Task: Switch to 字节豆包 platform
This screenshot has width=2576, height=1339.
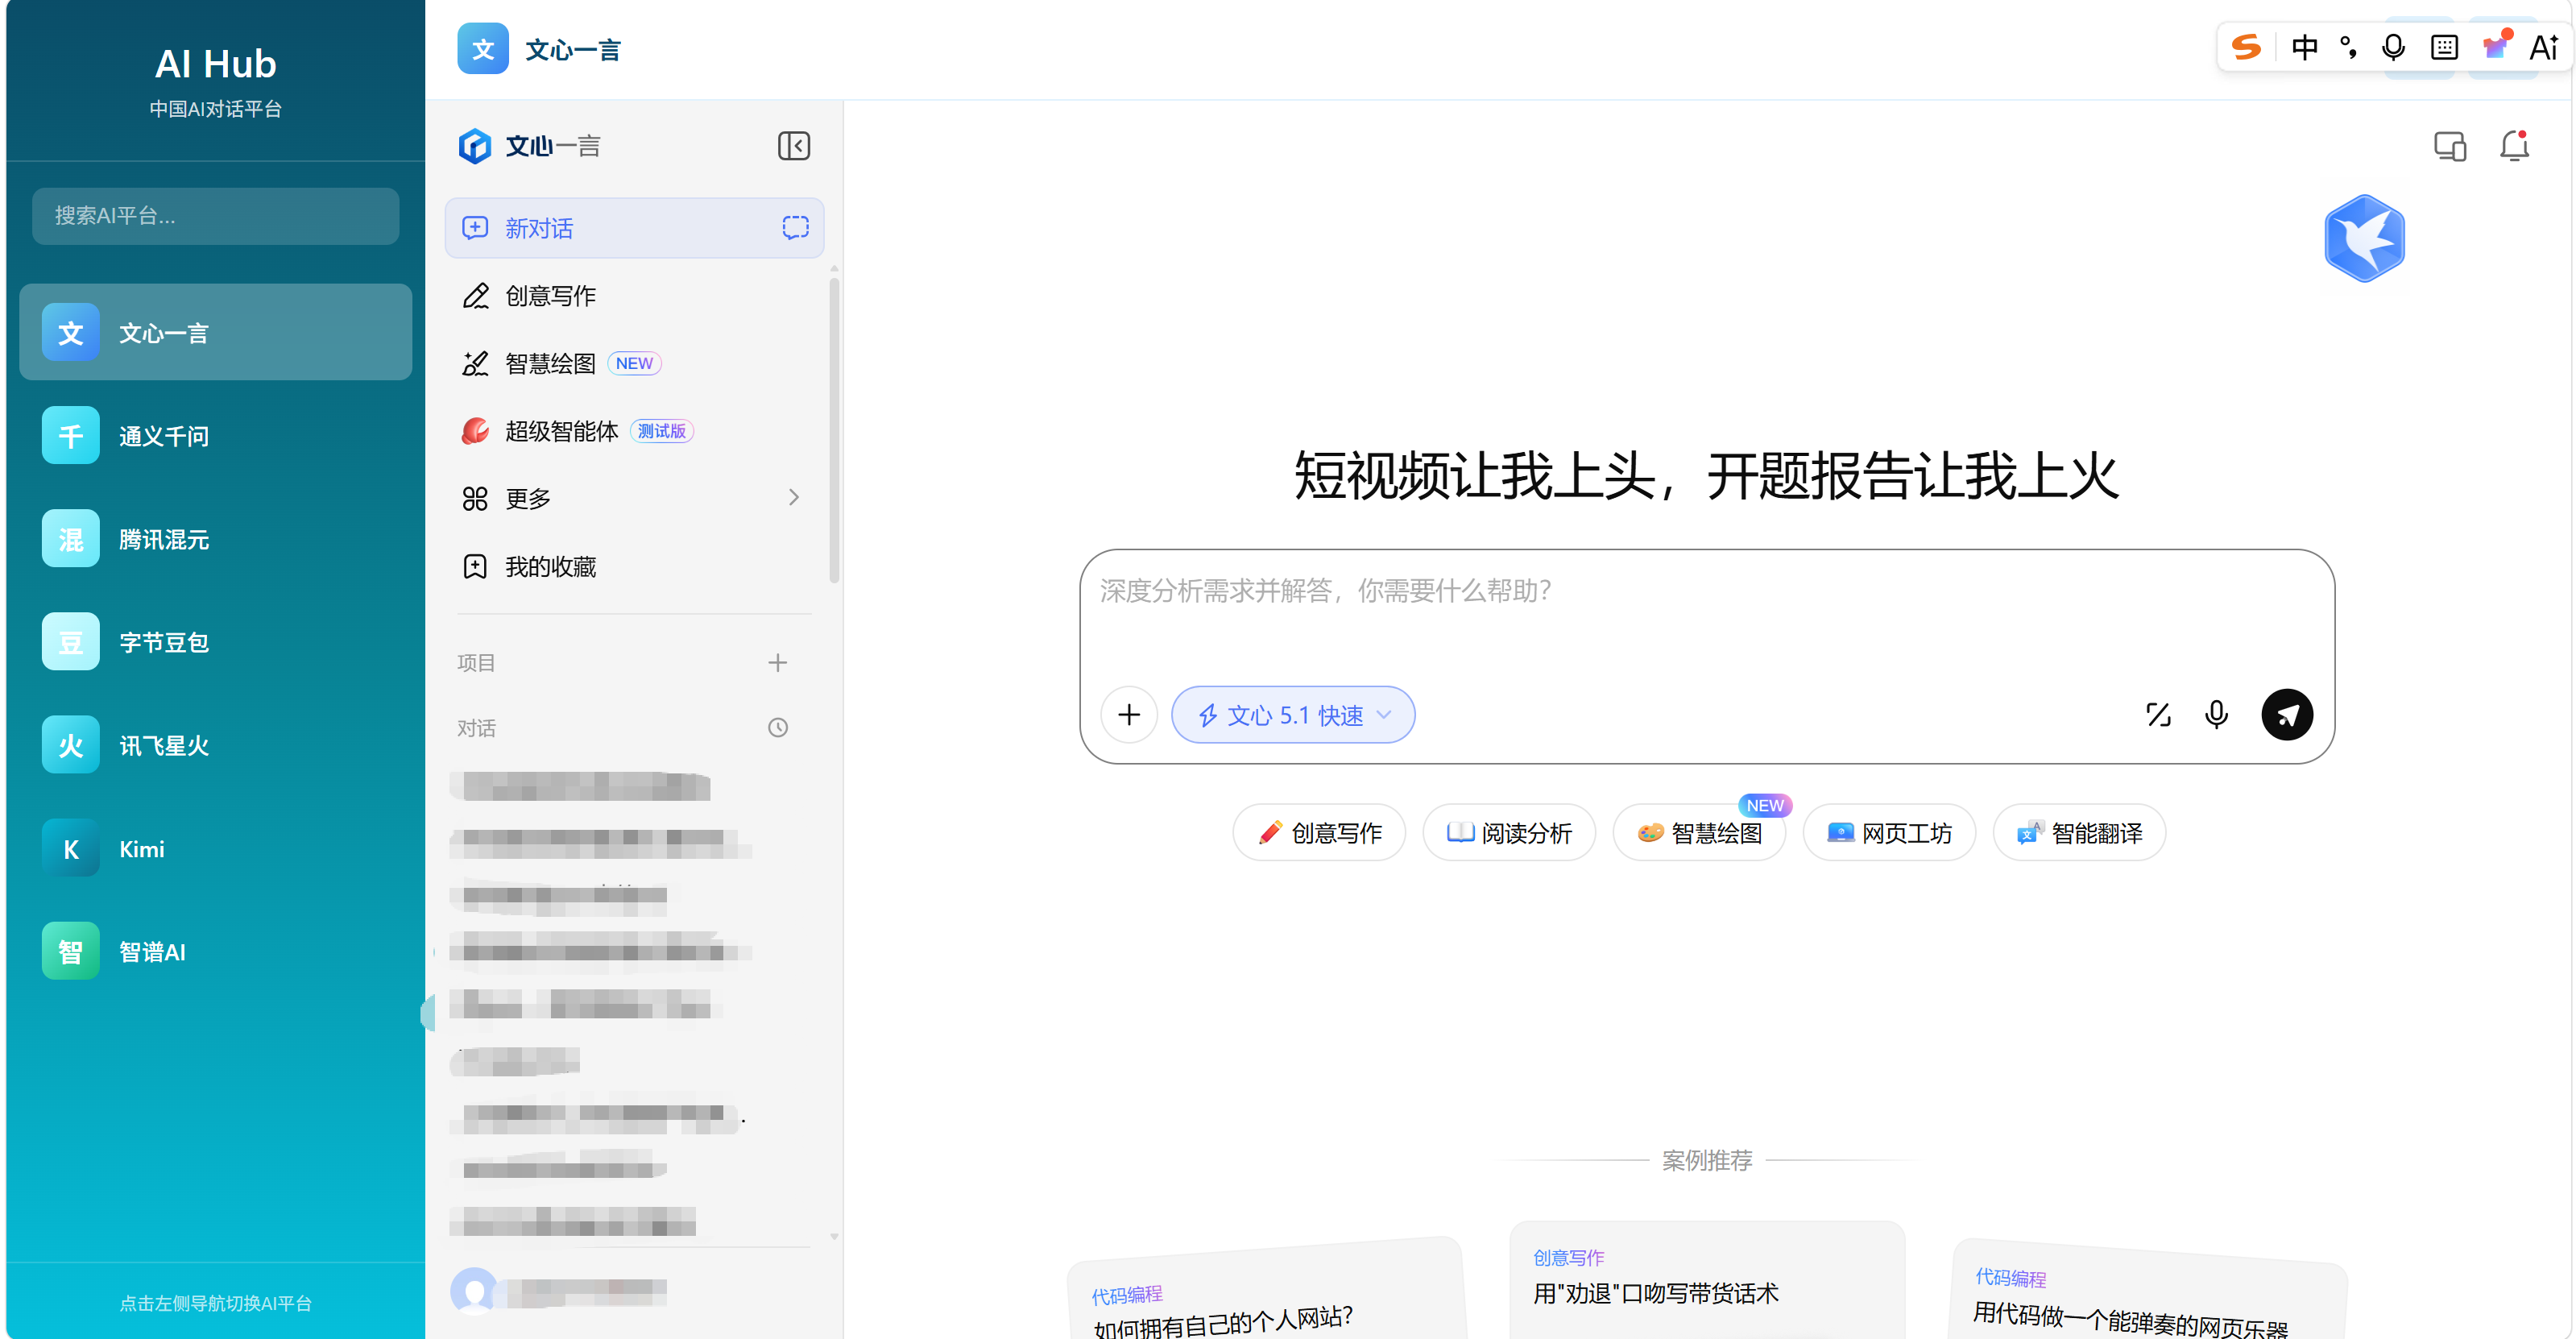Action: pyautogui.click(x=215, y=642)
